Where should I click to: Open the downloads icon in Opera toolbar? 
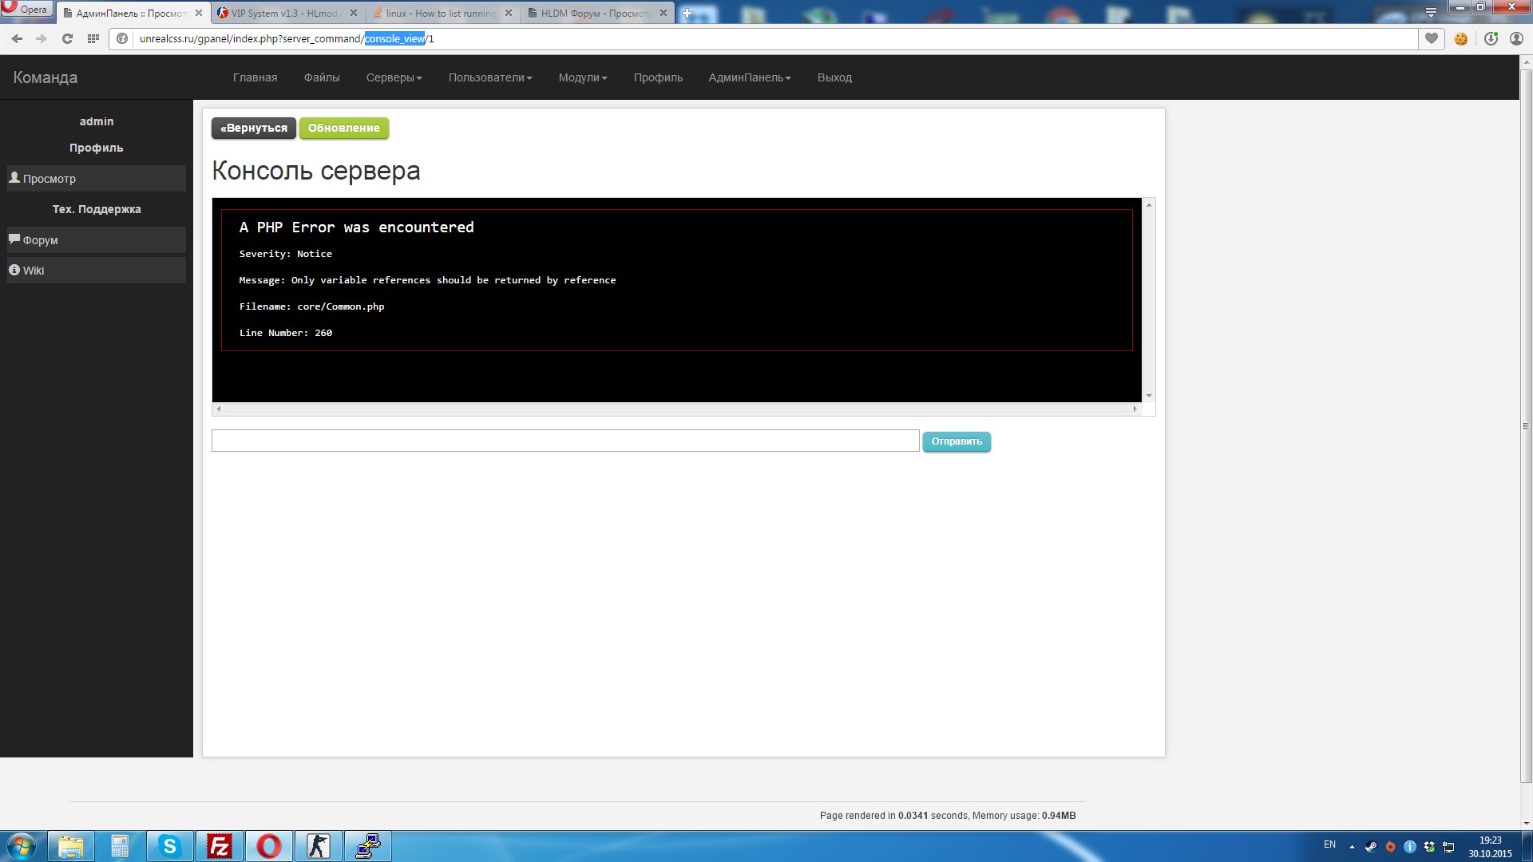coord(1491,38)
